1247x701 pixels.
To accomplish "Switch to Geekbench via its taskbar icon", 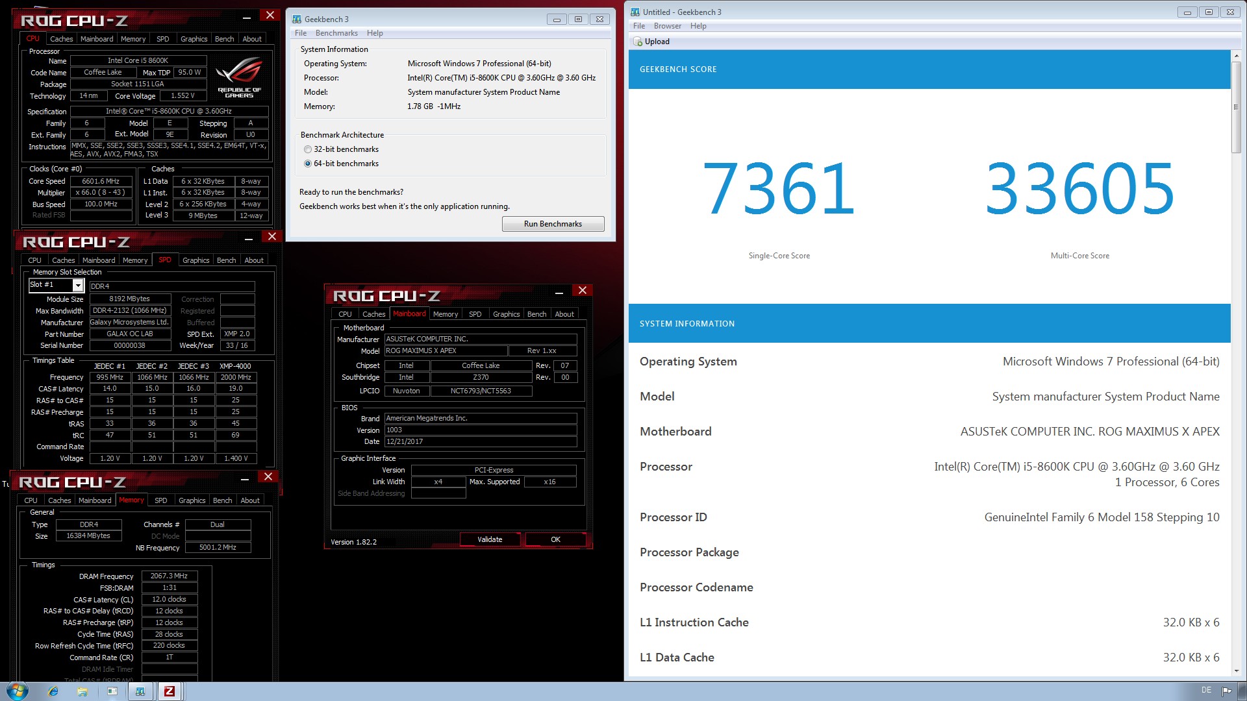I will click(x=140, y=691).
